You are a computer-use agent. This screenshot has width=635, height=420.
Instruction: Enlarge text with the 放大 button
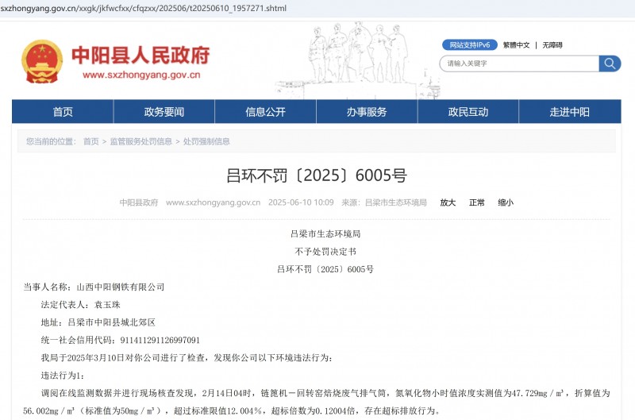(x=448, y=202)
